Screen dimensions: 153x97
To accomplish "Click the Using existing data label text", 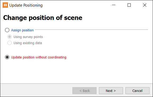I will (x=28, y=43).
